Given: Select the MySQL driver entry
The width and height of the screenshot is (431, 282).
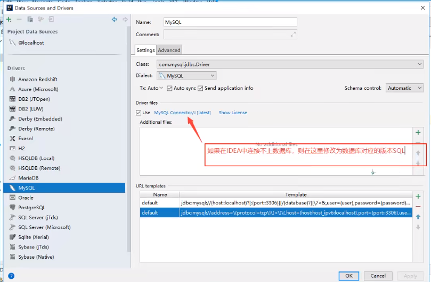Looking at the screenshot, I should tap(64, 187).
